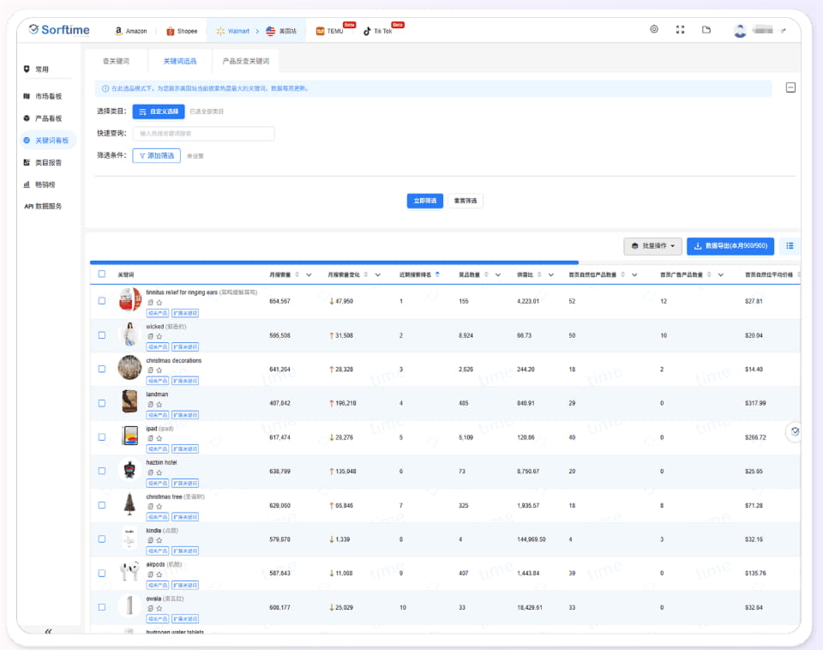Image resolution: width=823 pixels, height=650 pixels.
Task: Click the user avatar icon
Action: click(x=740, y=31)
